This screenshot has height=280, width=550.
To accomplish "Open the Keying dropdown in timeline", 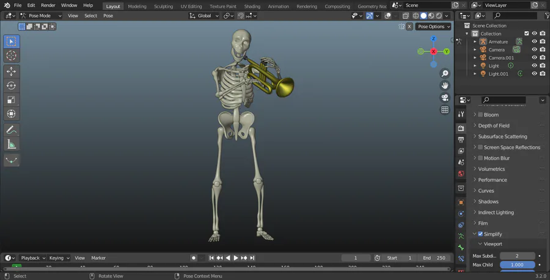I will [59, 258].
